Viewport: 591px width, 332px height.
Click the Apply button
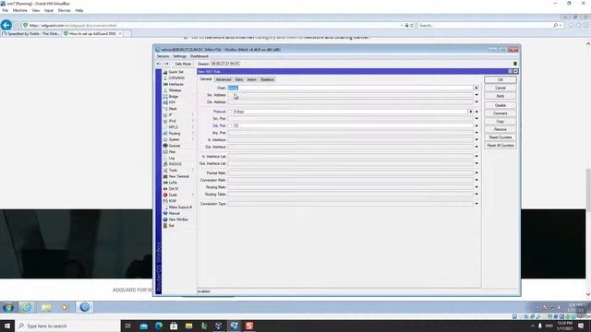pos(501,96)
